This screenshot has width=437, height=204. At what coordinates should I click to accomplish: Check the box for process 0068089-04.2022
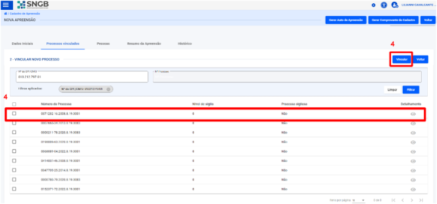coord(14,151)
